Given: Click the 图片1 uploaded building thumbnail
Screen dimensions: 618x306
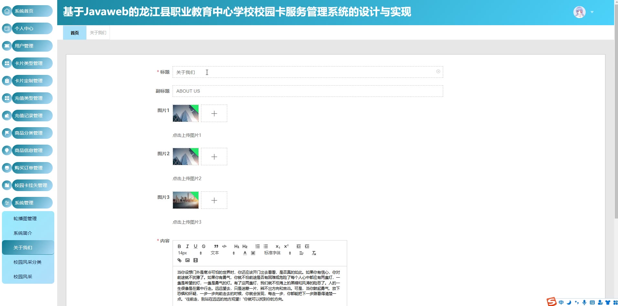Looking at the screenshot, I should pyautogui.click(x=186, y=113).
